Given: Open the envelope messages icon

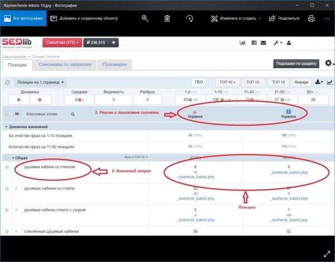Looking at the screenshot, I should pyautogui.click(x=264, y=43).
